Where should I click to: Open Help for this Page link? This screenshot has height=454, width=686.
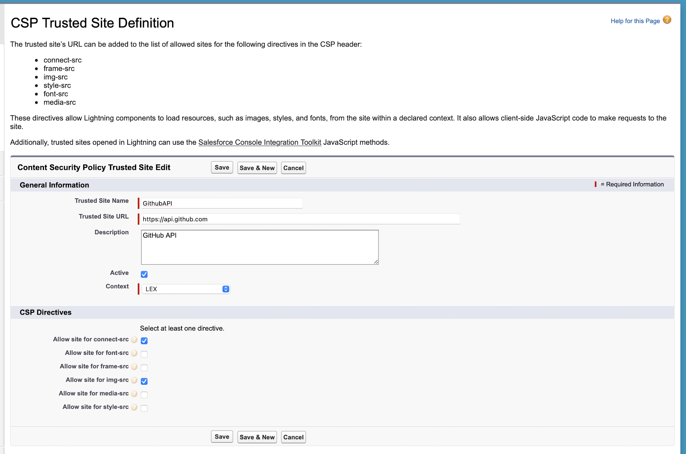tap(635, 21)
